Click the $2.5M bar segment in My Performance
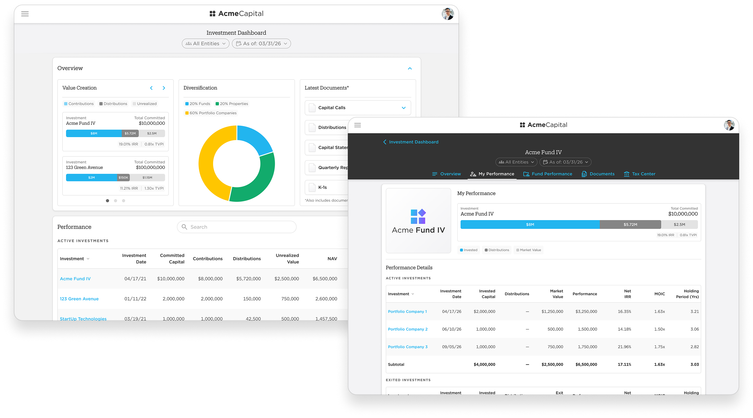753x418 pixels. click(679, 224)
